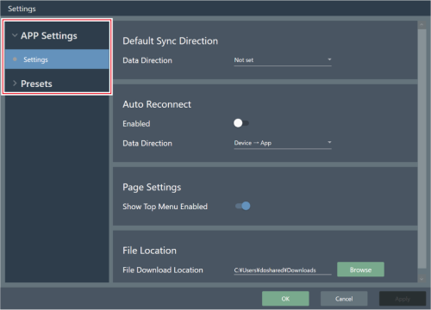Click the Auto Reconnect section heading
The width and height of the screenshot is (431, 310).
(x=157, y=104)
